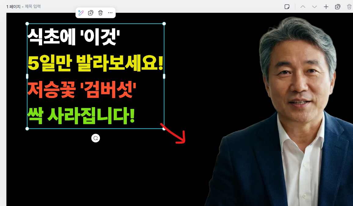The height and width of the screenshot is (206, 353).
Task: Open the AI magic edit tool
Action: pyautogui.click(x=81, y=13)
